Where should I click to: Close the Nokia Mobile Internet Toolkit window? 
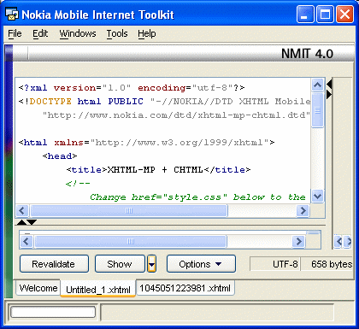tap(344, 14)
